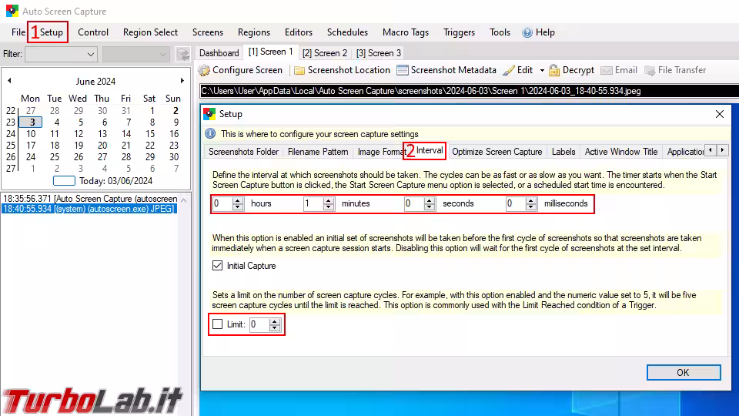
Task: Switch to the Dashboard tab
Action: click(x=219, y=53)
